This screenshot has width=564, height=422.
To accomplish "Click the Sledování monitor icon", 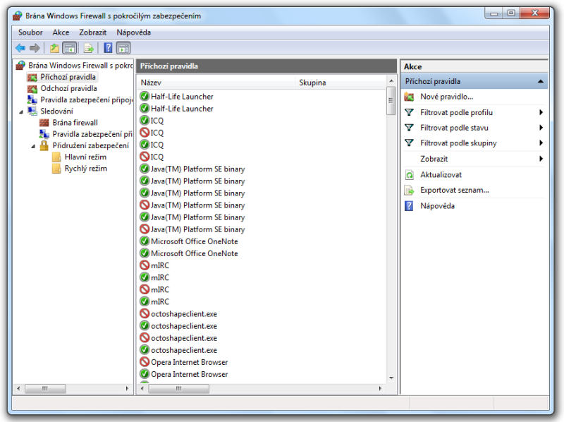I will (32, 111).
